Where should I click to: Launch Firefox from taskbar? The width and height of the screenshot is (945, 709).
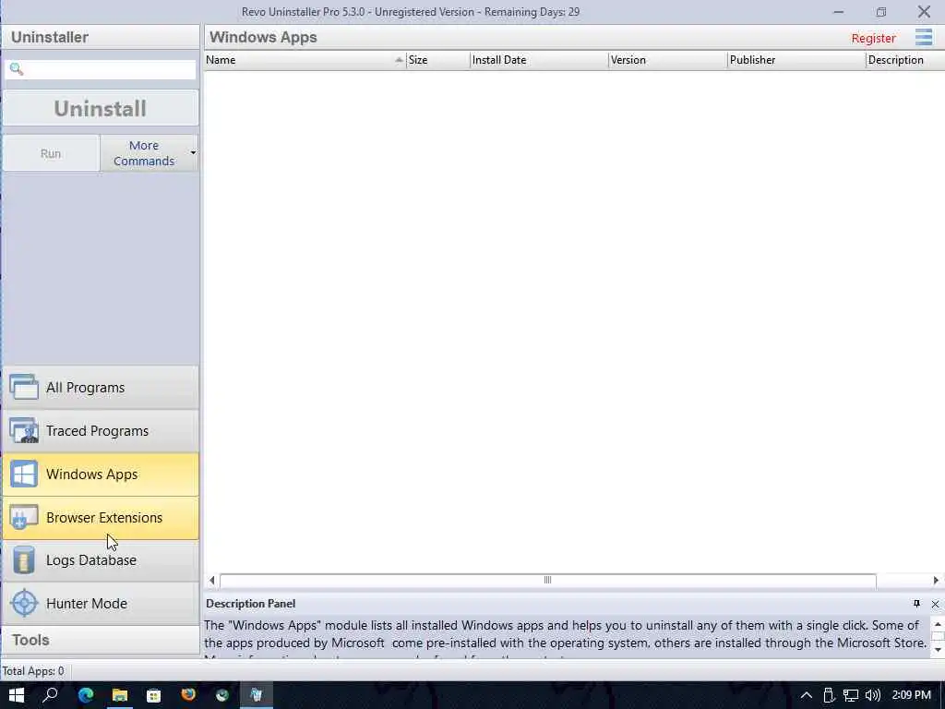coord(188,695)
